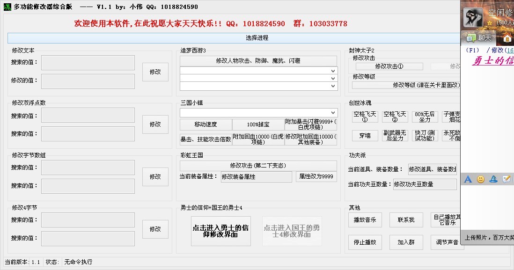The image size is (514, 270).
Task: Click 修改 button in 修改双浮点数 group
Action: [155, 124]
